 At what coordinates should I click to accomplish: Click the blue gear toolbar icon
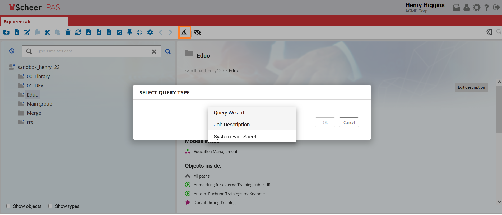[x=150, y=32]
